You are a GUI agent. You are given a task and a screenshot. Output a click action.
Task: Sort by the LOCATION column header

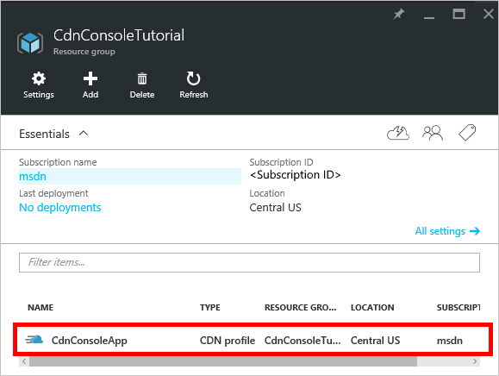pyautogui.click(x=372, y=308)
